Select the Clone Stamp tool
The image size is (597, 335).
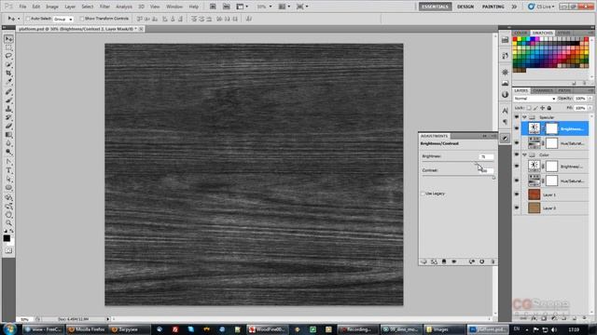[8, 109]
